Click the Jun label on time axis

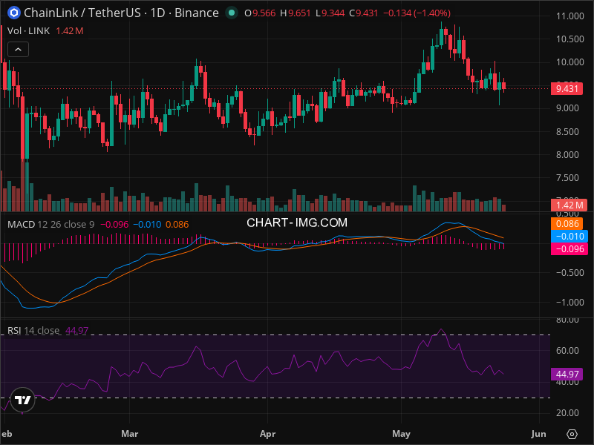(539, 434)
